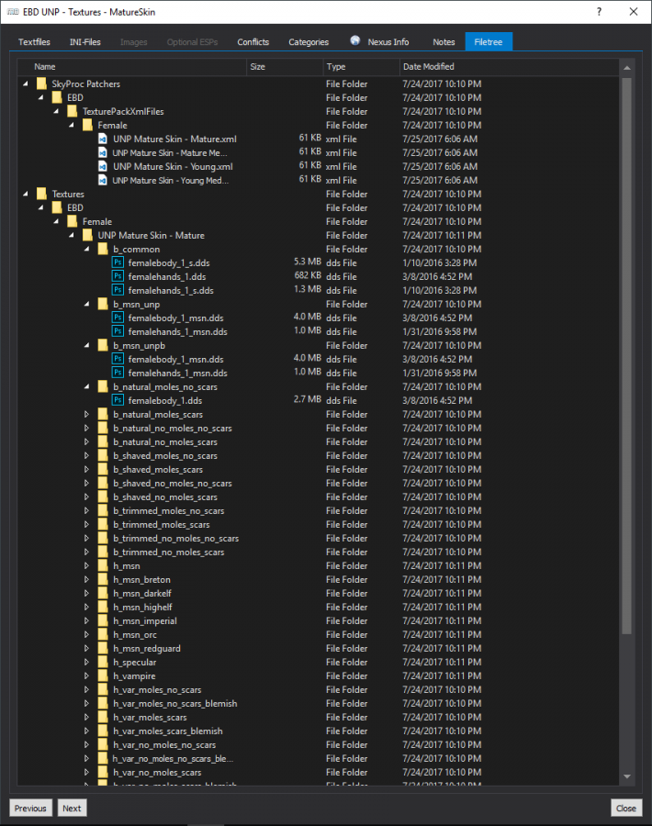Click the Previous button
The image size is (652, 826).
tap(30, 808)
